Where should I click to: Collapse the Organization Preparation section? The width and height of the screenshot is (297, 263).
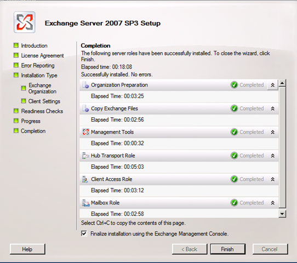[x=272, y=85]
